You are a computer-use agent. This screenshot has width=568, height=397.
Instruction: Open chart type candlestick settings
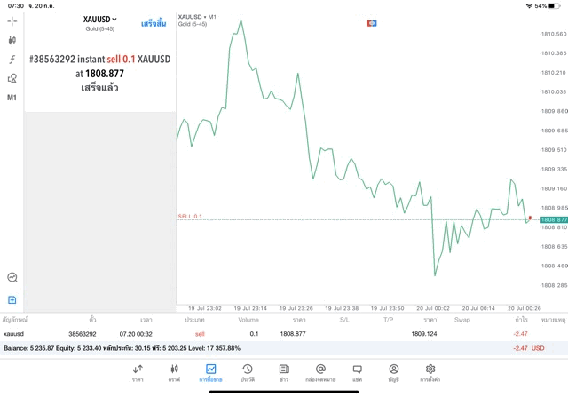[12, 40]
